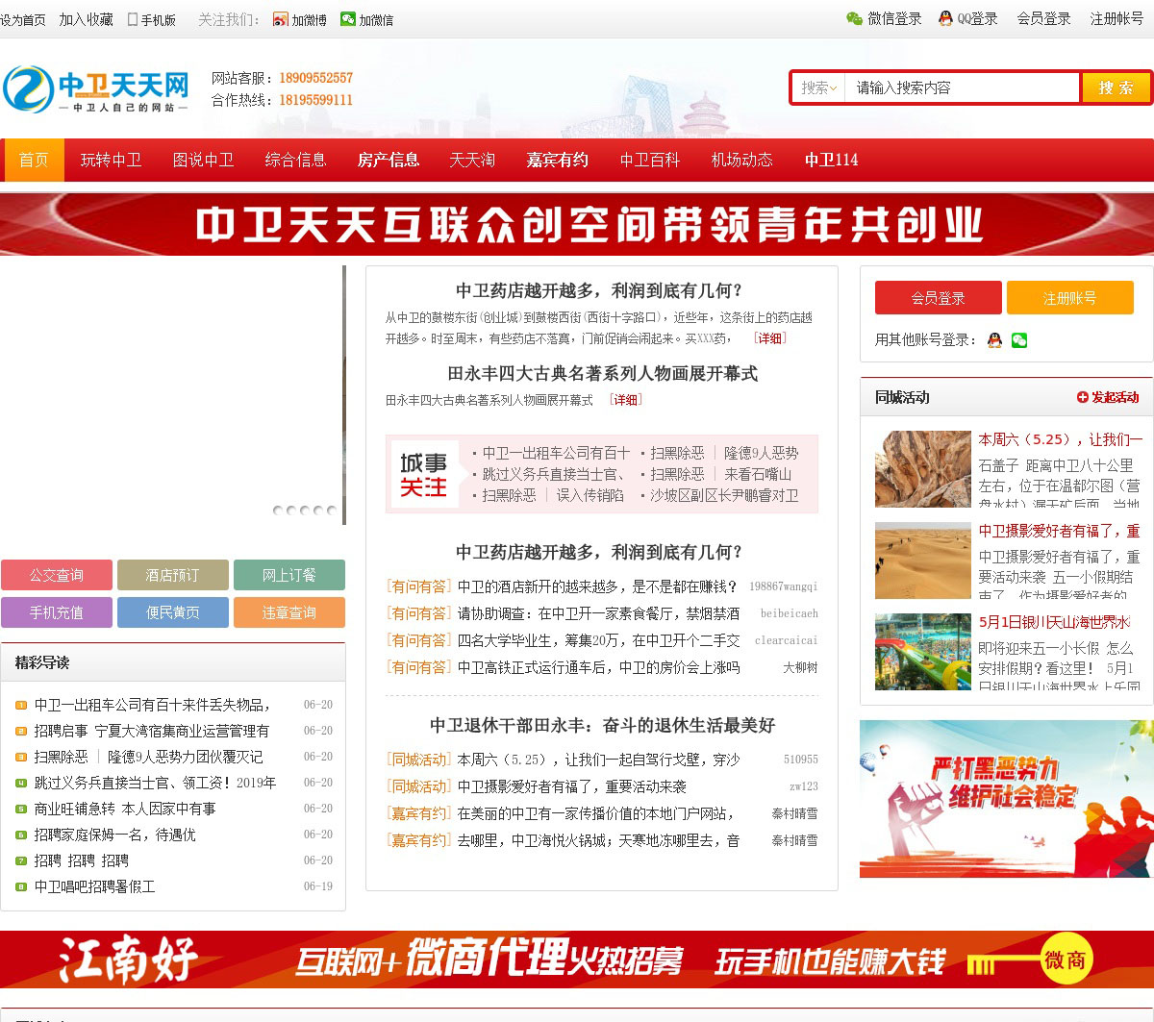Open the 去哪里,中卫海悦火锅城 item
Viewport: 1154px width, 1022px height.
(x=599, y=840)
